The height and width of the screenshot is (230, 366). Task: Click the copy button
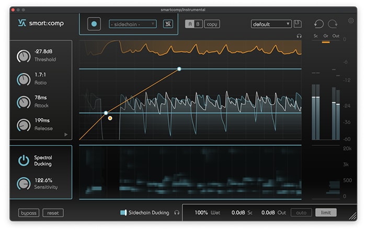click(x=212, y=24)
